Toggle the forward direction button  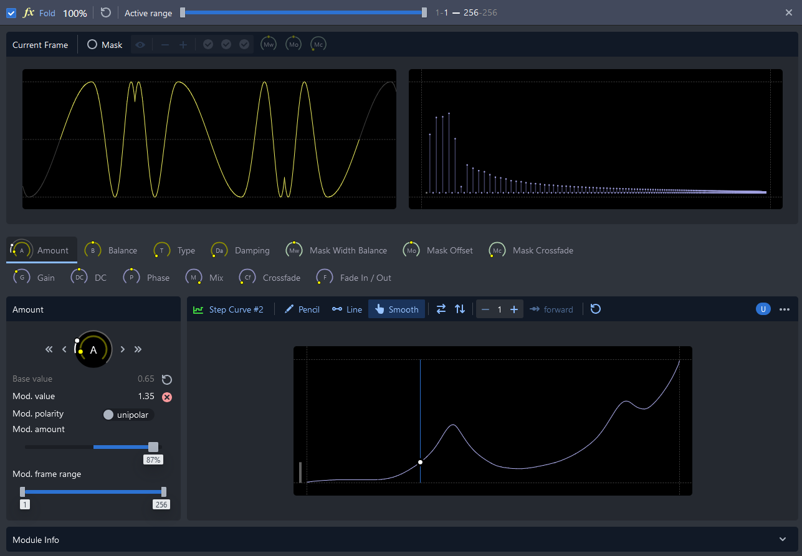(551, 309)
